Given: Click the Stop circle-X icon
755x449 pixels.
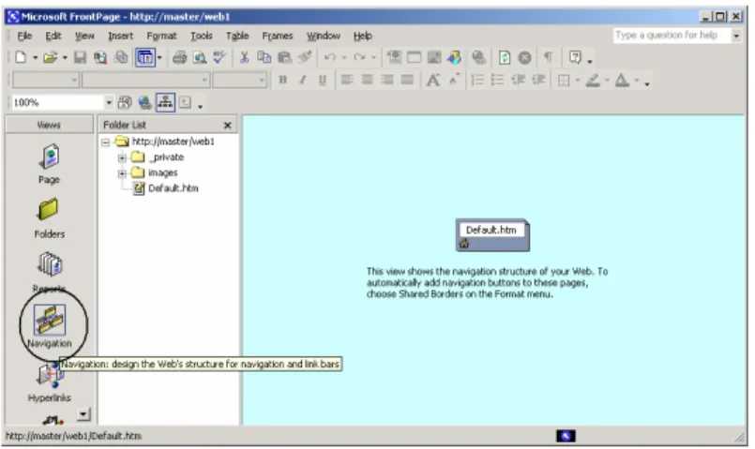Looking at the screenshot, I should tap(525, 58).
